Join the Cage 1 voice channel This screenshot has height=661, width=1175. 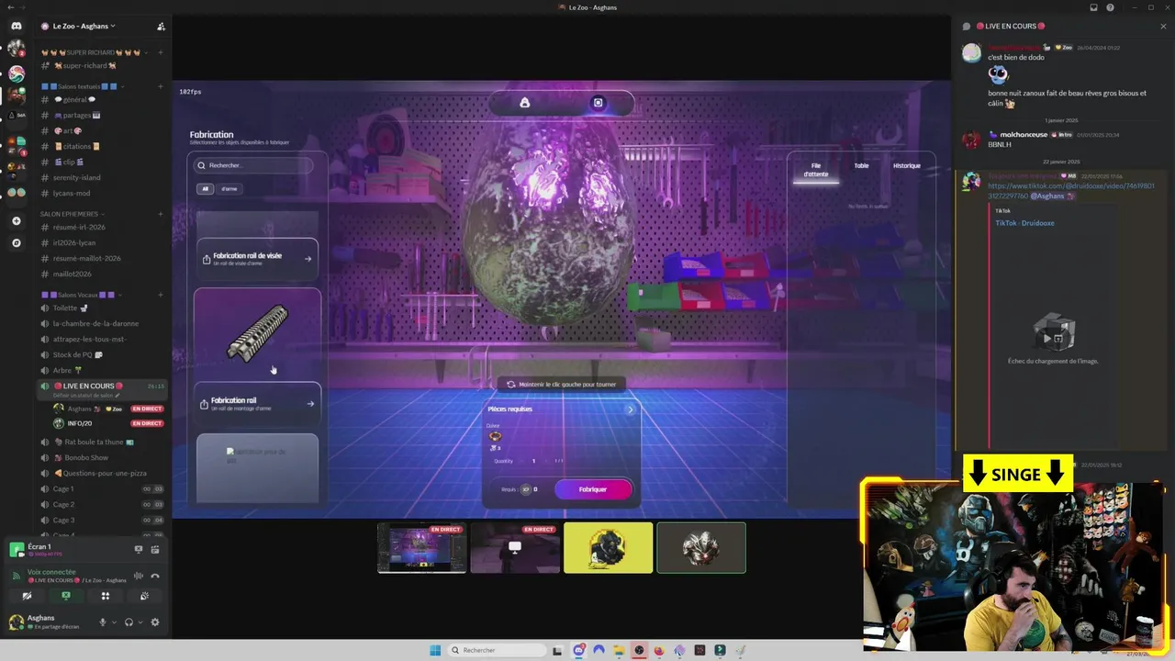point(102,488)
